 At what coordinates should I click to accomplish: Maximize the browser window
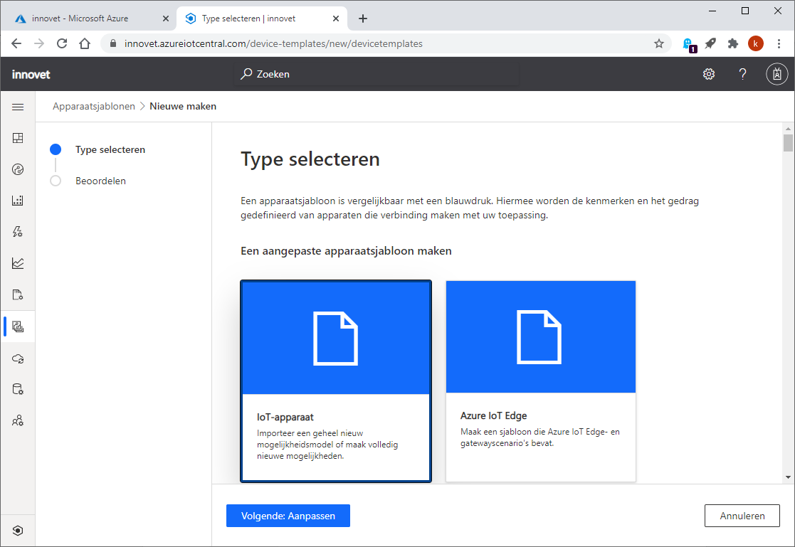744,11
